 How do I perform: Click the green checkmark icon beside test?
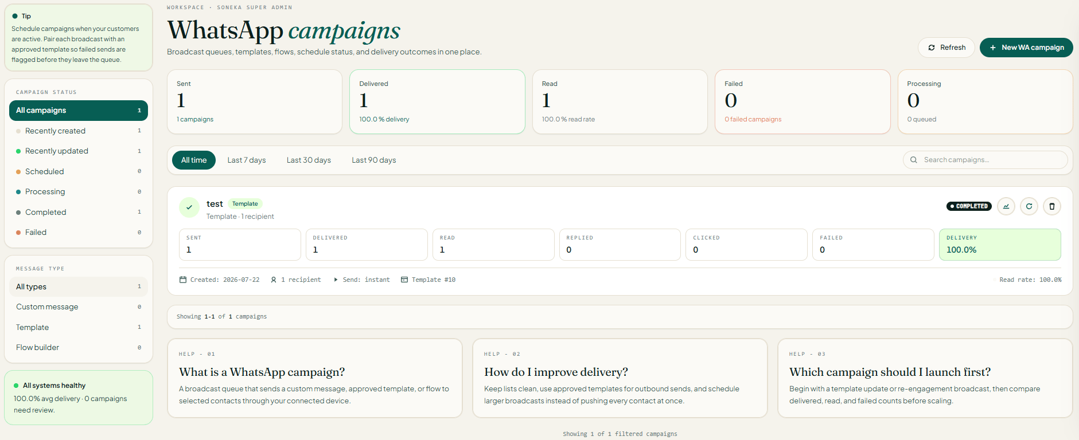[189, 207]
